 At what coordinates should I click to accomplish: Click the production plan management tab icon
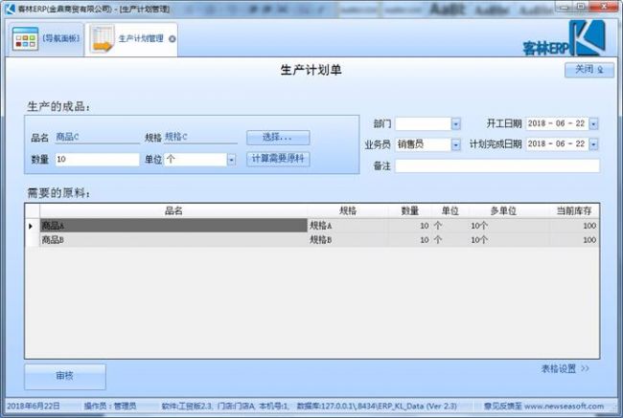pyautogui.click(x=101, y=39)
